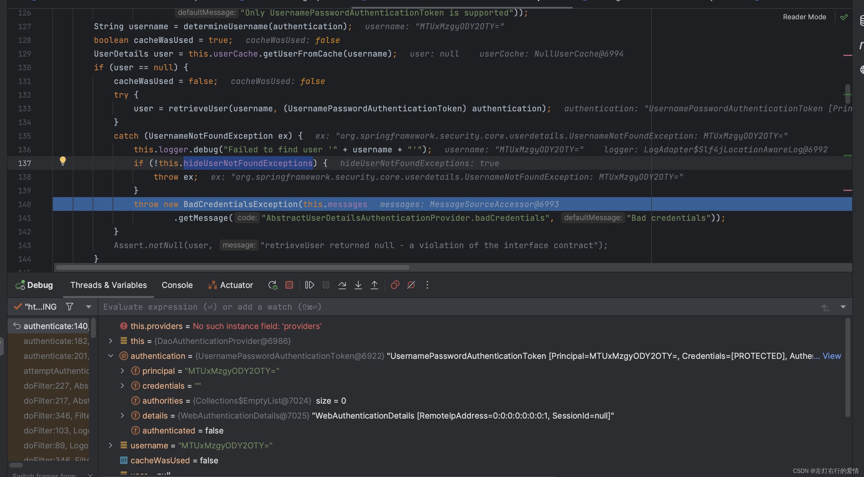Image resolution: width=864 pixels, height=477 pixels.
Task: Click the Mute Breakpoints icon
Action: pyautogui.click(x=411, y=284)
